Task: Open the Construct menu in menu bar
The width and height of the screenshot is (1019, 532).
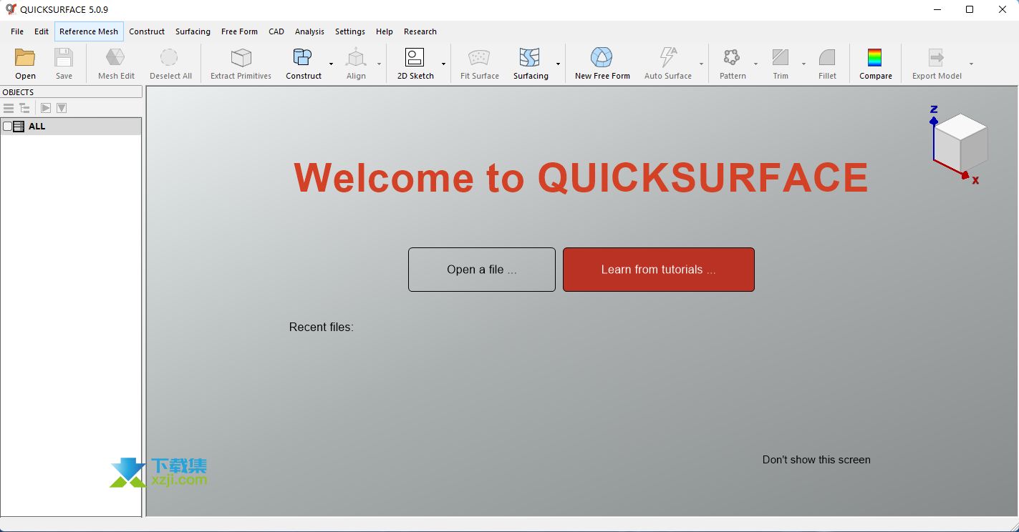Action: click(147, 31)
